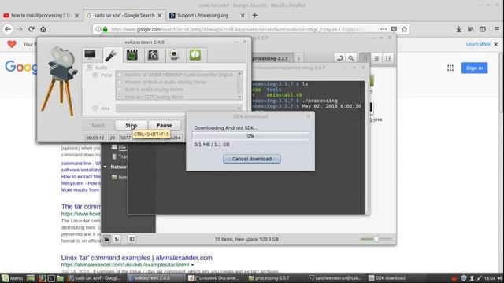The height and width of the screenshot is (283, 504).
Task: Click Stop recording button
Action: click(x=132, y=125)
